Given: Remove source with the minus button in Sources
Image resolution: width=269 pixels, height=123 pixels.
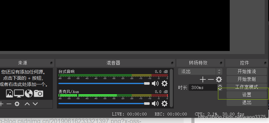Looking at the screenshot, I should point(9,104).
